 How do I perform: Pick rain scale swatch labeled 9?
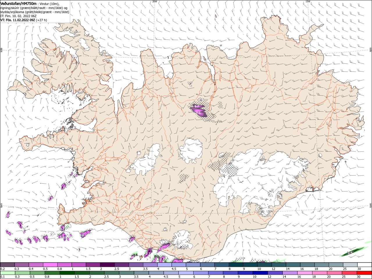click(245, 273)
